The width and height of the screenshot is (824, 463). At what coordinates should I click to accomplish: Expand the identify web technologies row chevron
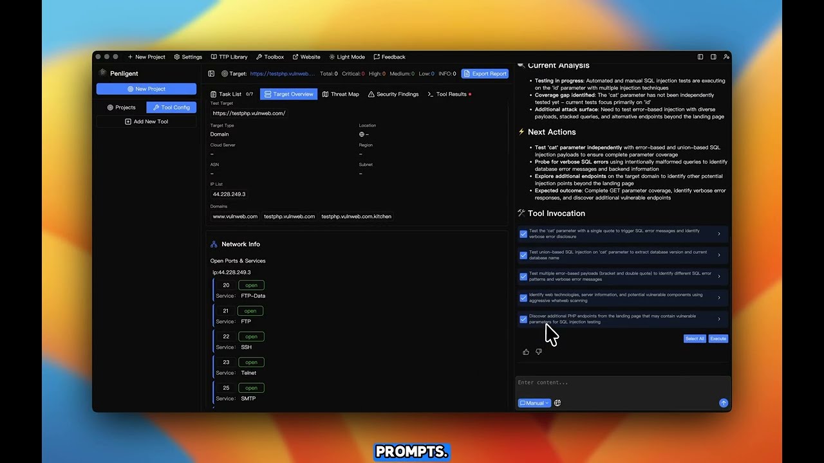click(719, 297)
